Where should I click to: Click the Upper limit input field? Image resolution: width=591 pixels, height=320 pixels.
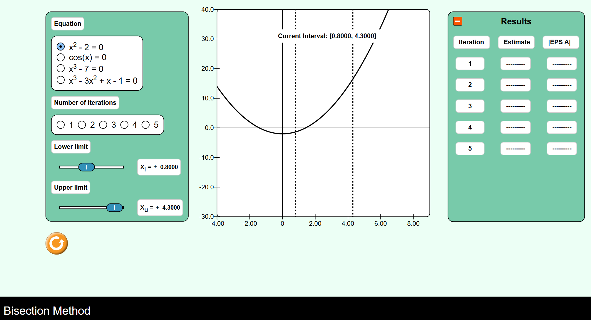click(160, 207)
